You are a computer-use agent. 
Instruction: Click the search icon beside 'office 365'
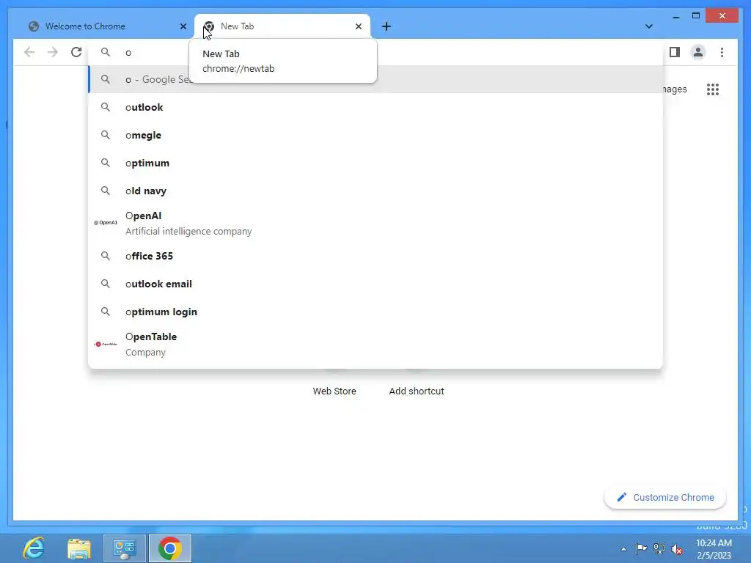pos(106,256)
